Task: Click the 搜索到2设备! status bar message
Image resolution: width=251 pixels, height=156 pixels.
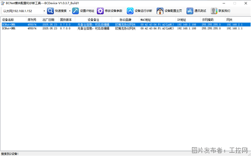Action: 10,154
